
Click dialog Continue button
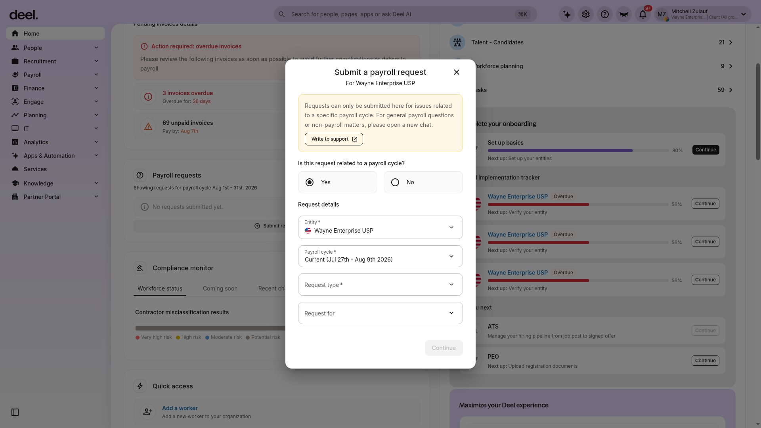444,348
